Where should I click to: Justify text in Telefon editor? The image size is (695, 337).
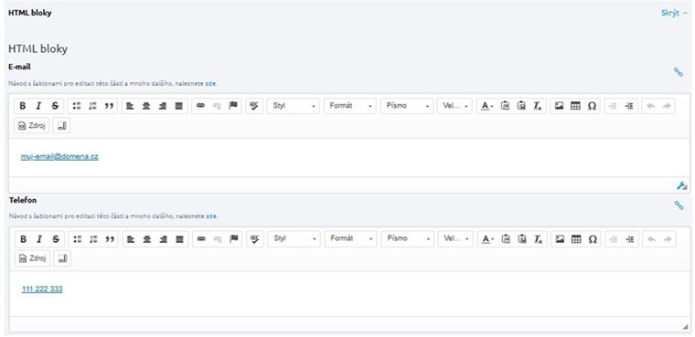point(180,239)
